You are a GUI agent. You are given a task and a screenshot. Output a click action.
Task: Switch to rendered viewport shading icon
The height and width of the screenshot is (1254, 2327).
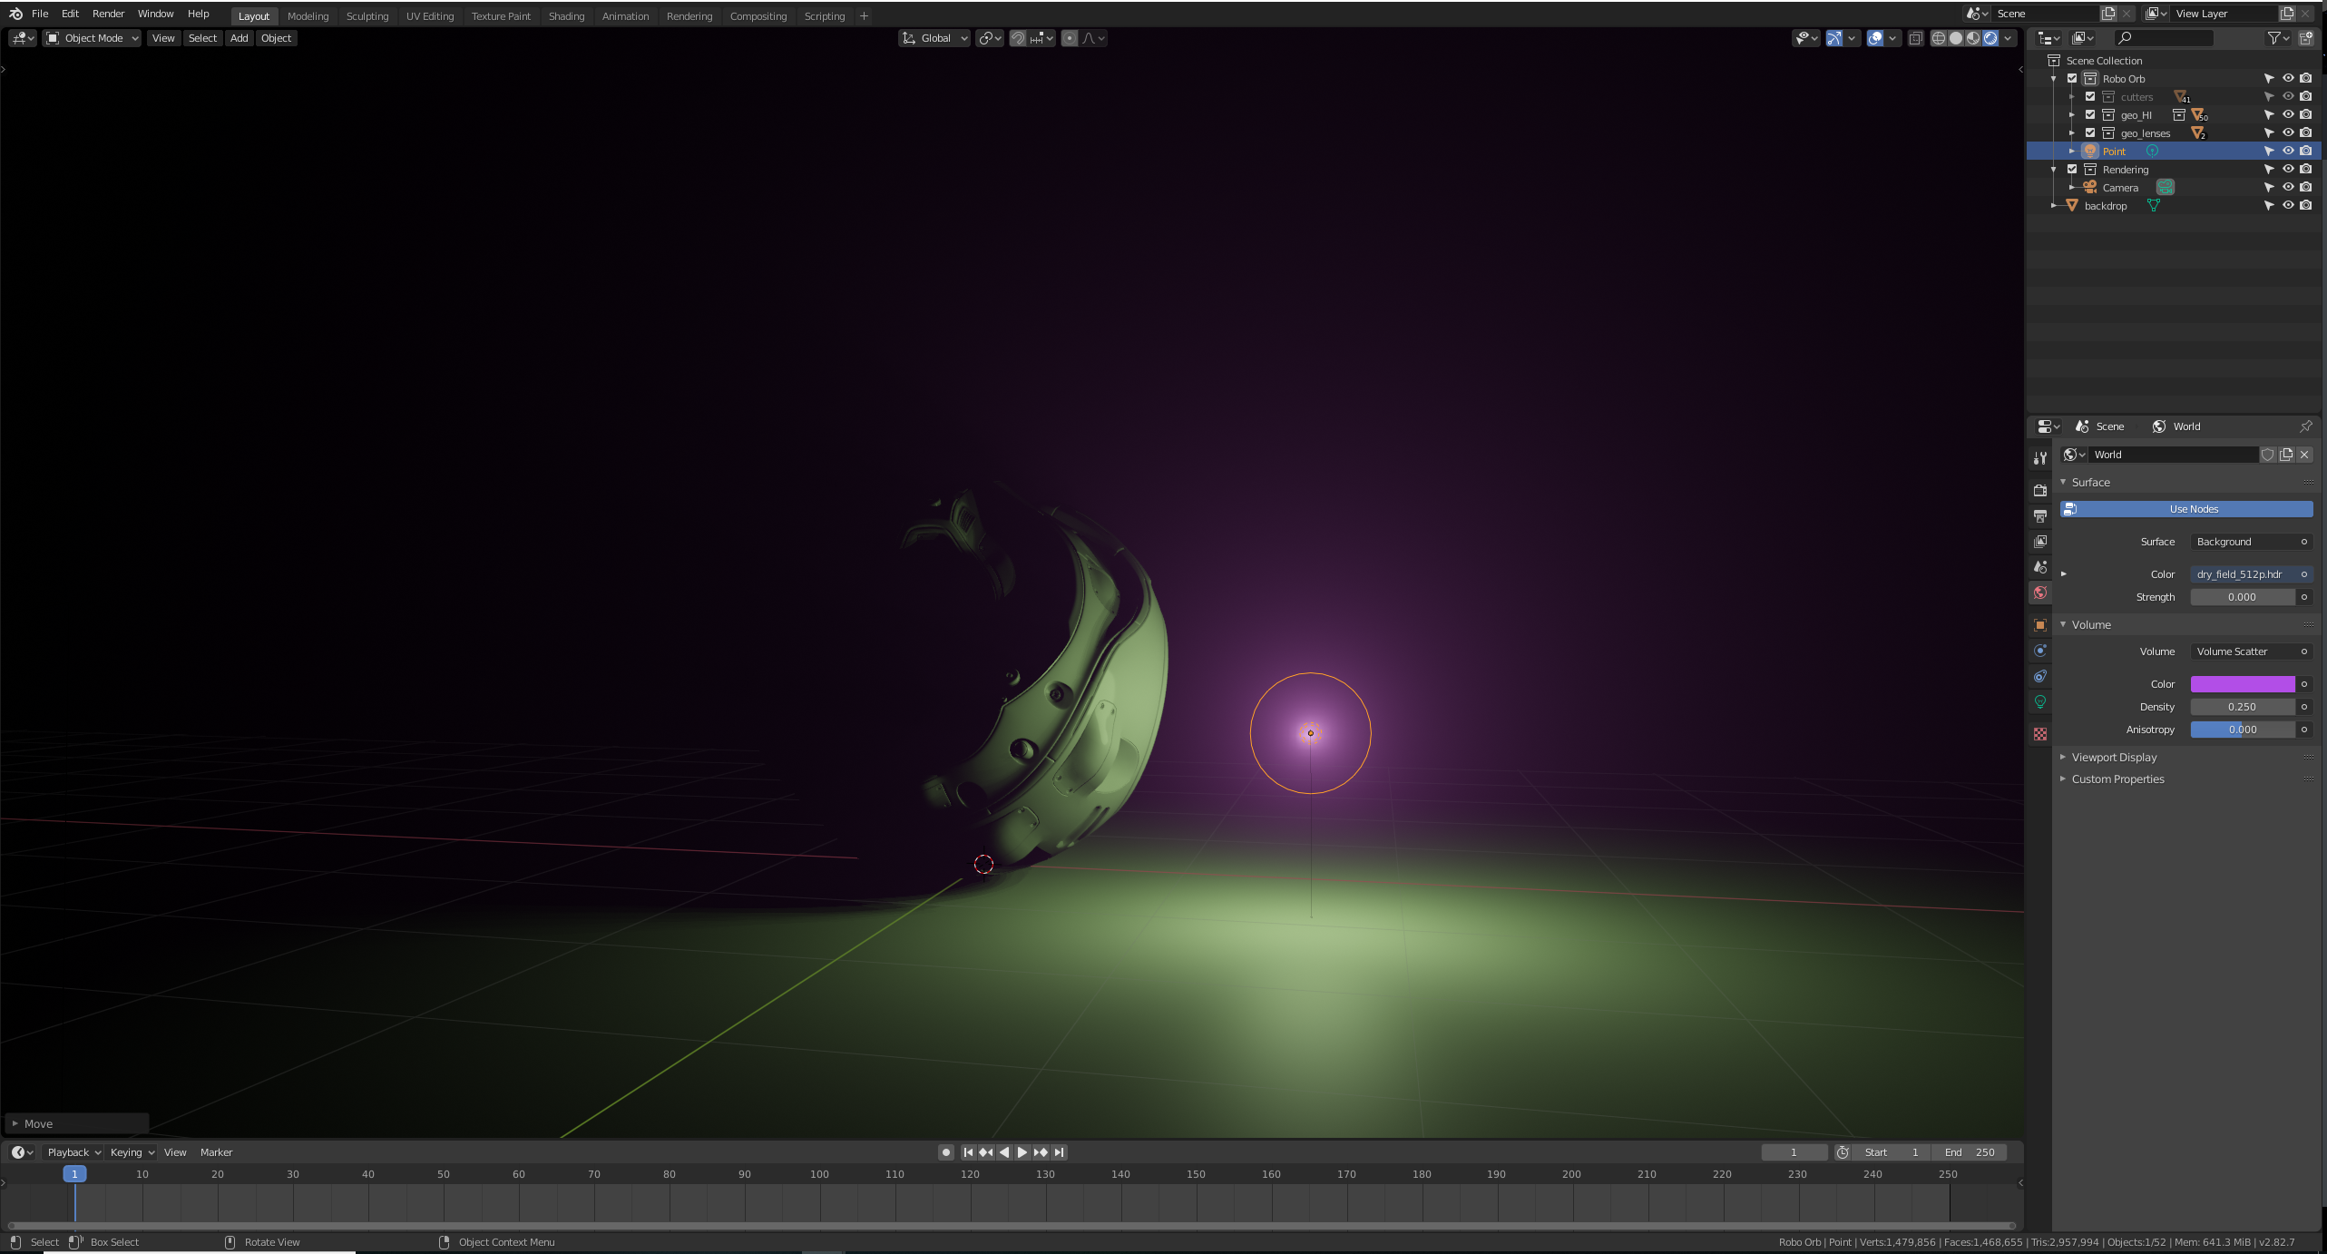1990,38
